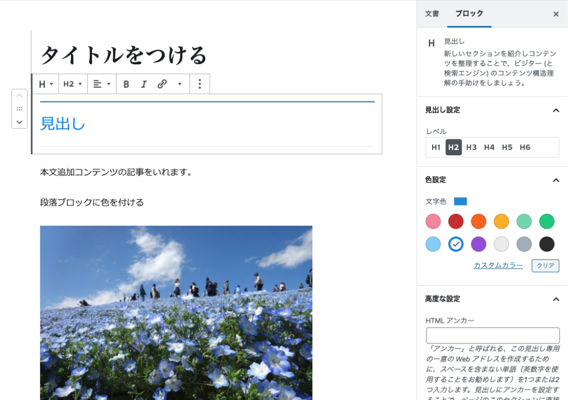Open the H2 heading level dropdown
568x400 pixels.
(x=73, y=84)
